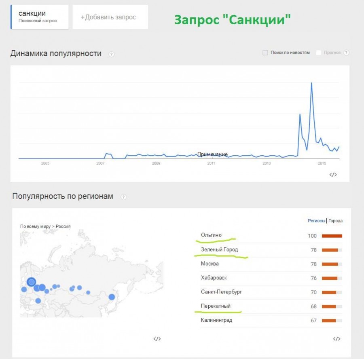
Task: Select Хабаровск in the regions list
Action: (x=214, y=278)
